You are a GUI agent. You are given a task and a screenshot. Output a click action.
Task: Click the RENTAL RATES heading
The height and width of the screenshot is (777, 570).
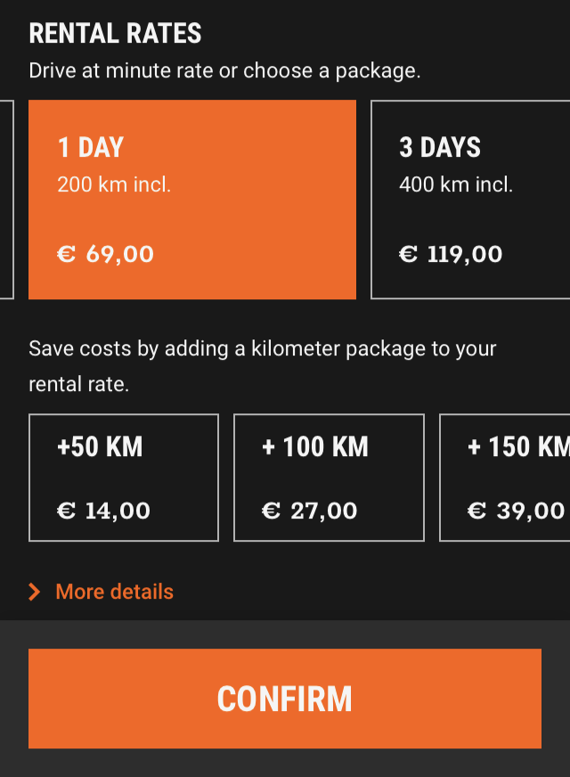[x=116, y=34]
